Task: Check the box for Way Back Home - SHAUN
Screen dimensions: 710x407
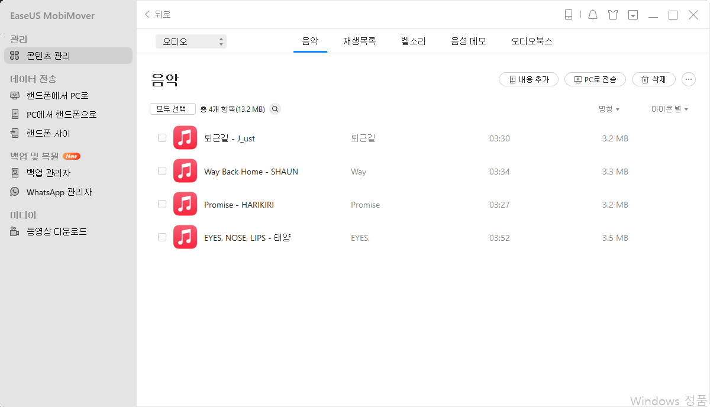Action: pos(162,171)
